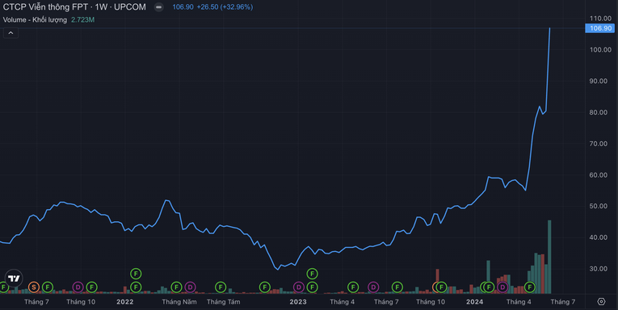Collapse the indicator legend with the chevron
The width and height of the screenshot is (618, 310).
coord(11,32)
